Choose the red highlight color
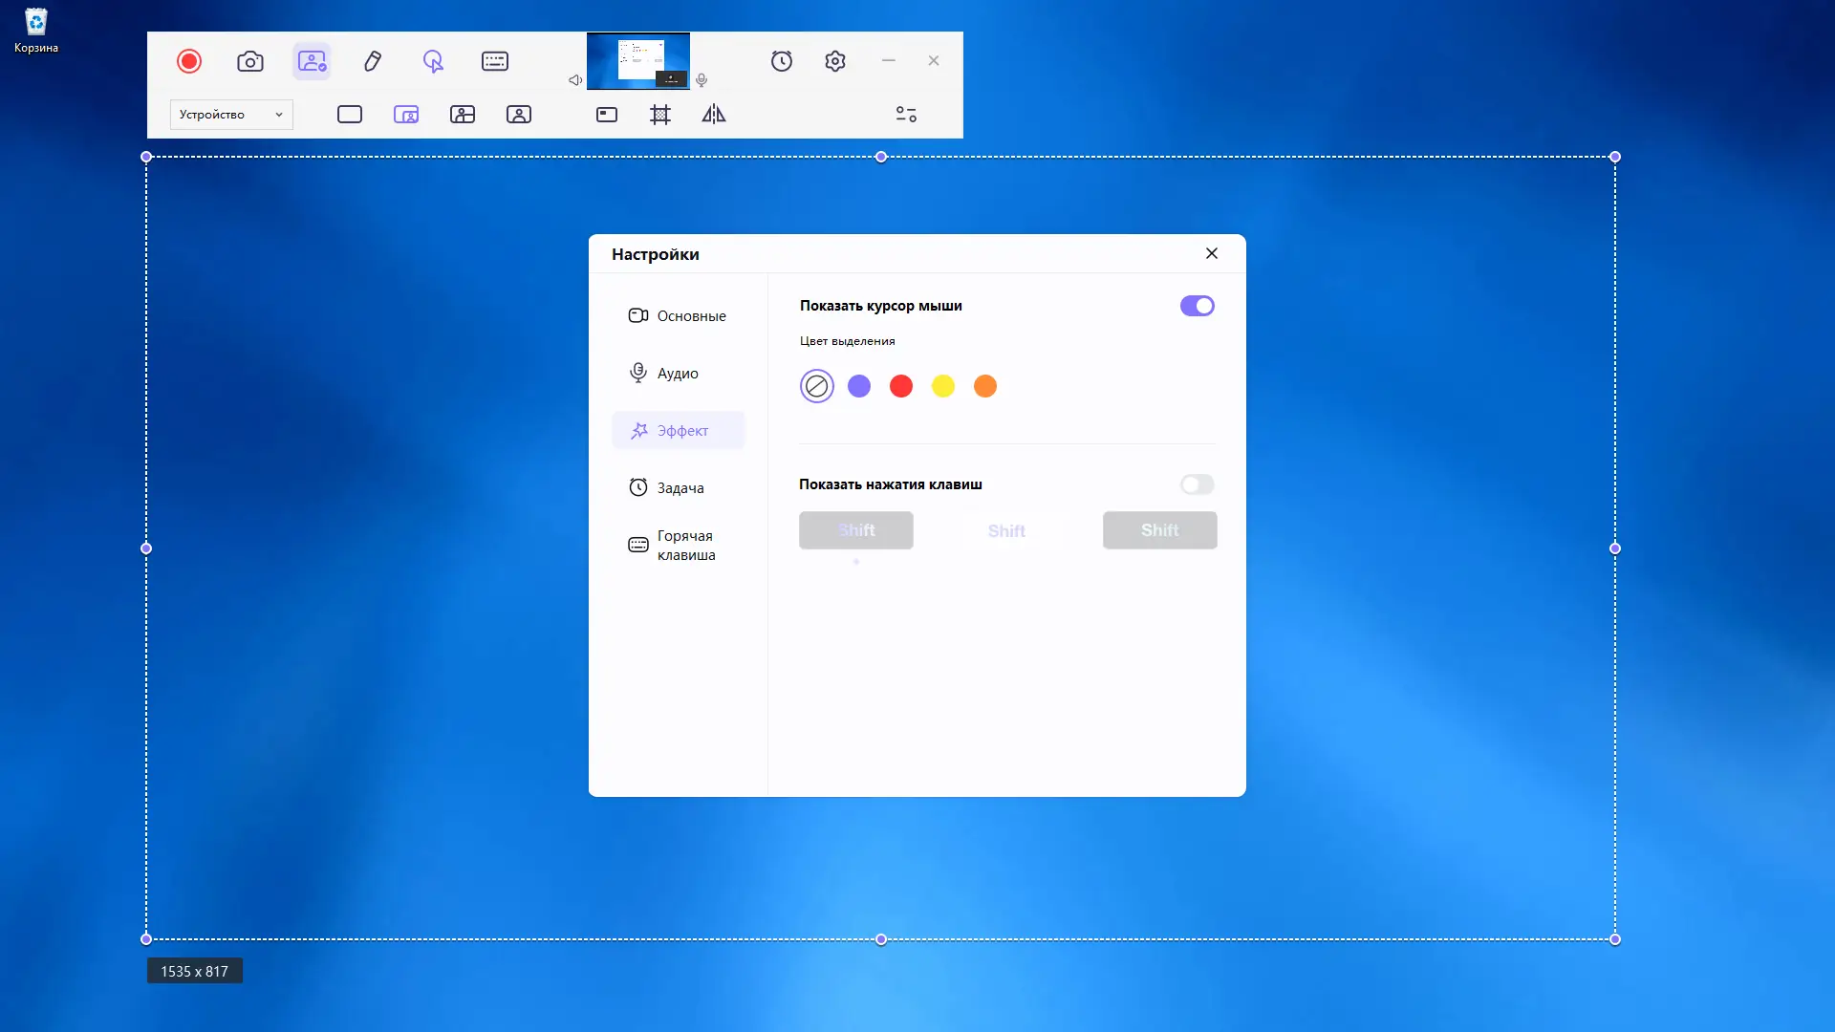 click(x=900, y=386)
